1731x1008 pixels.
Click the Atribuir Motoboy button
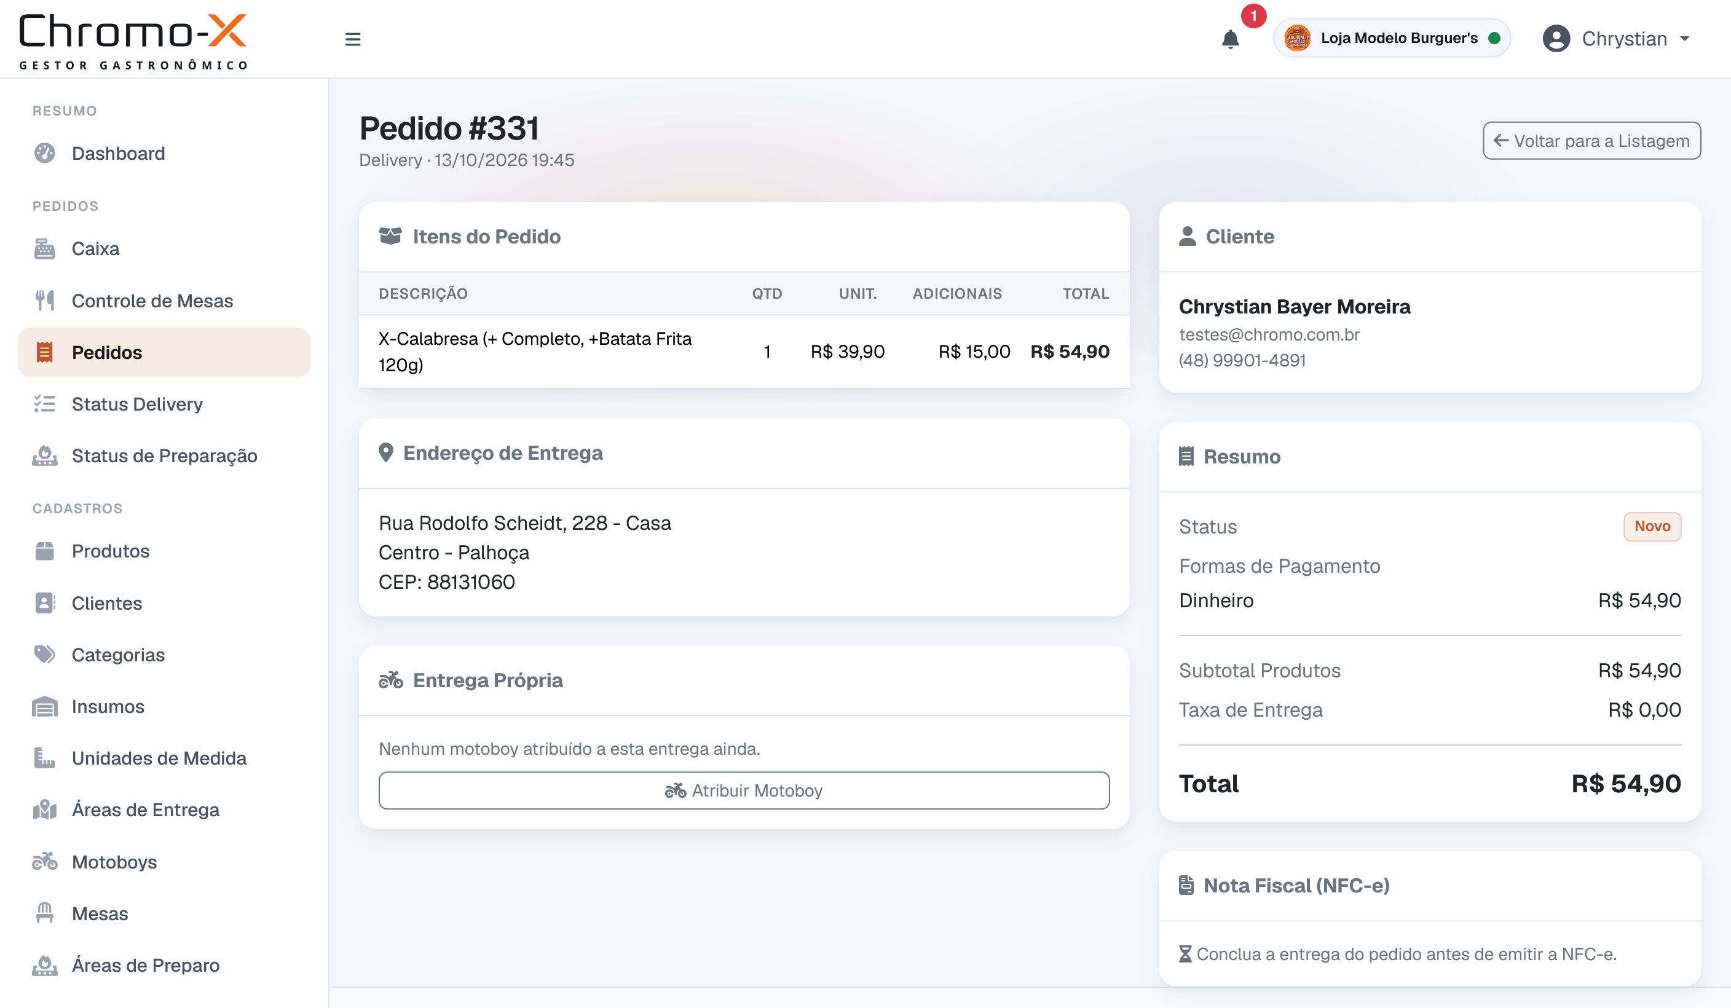pyautogui.click(x=744, y=790)
